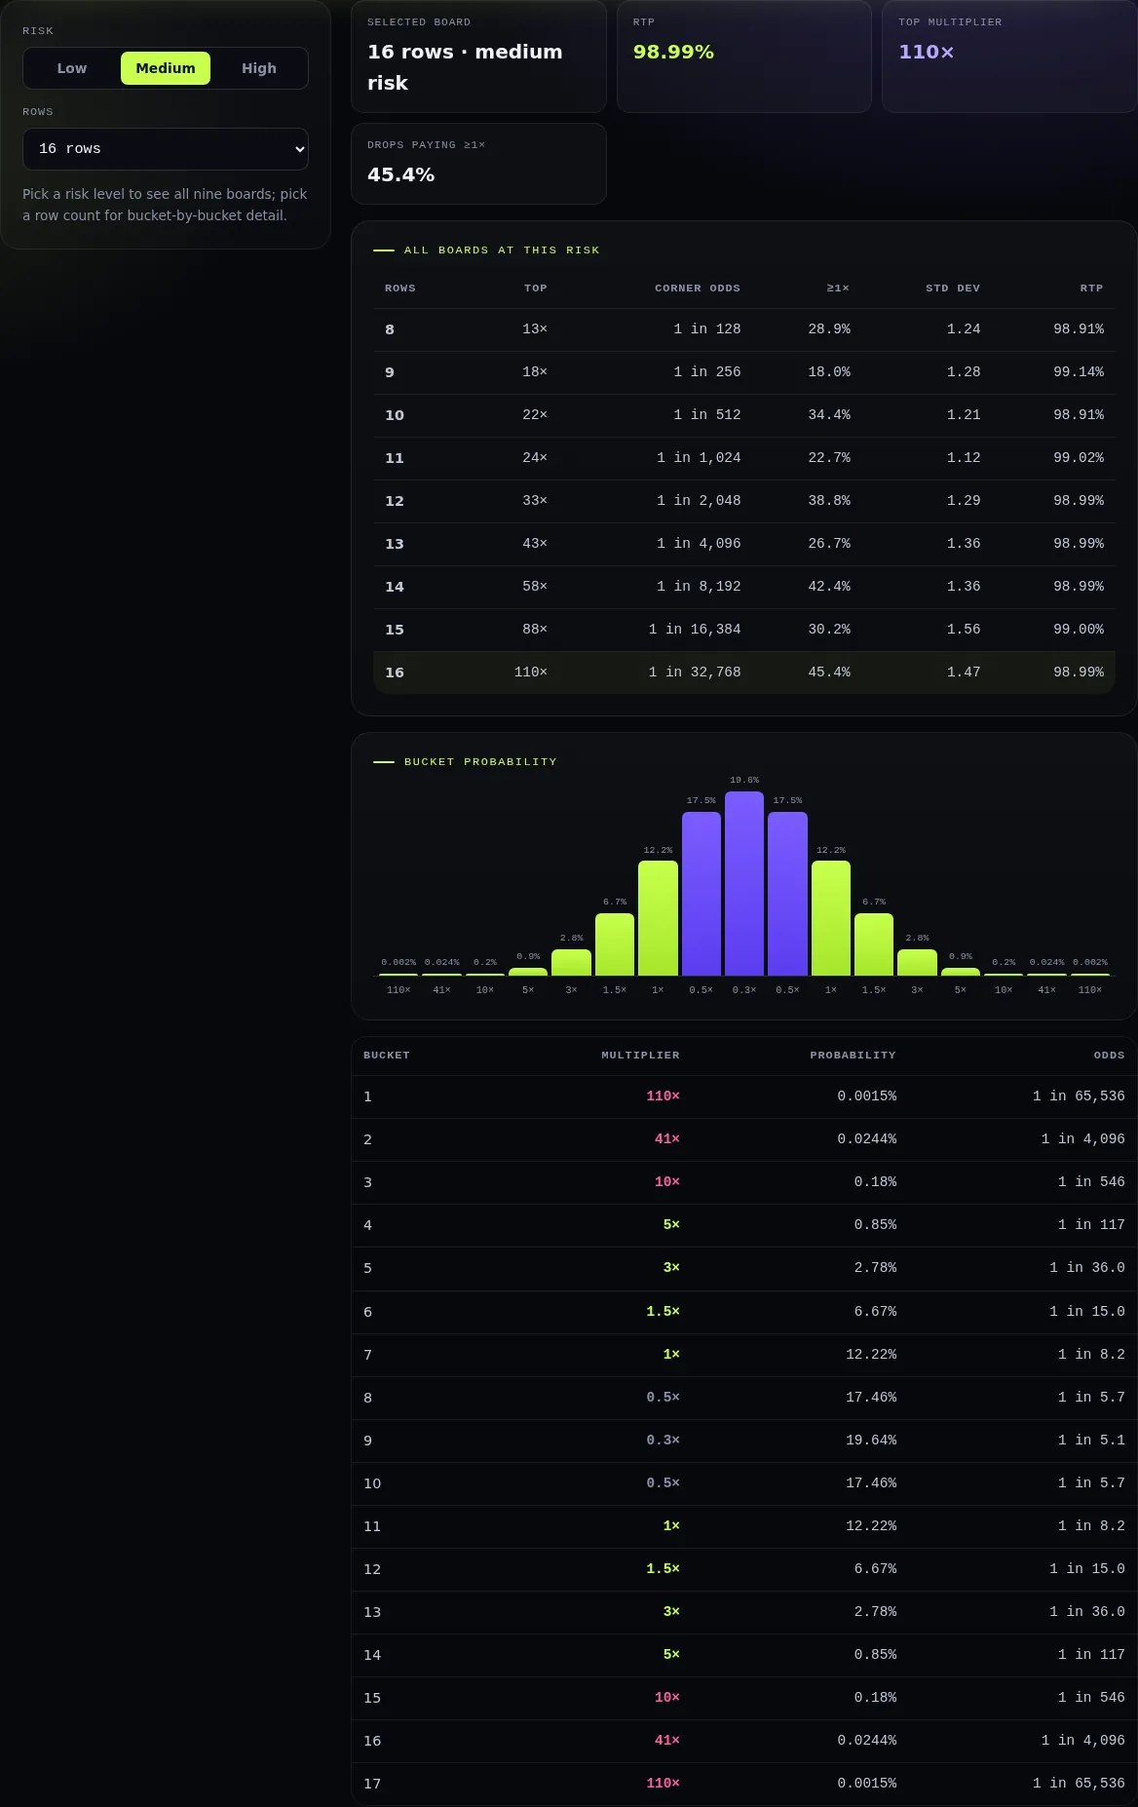This screenshot has width=1138, height=1807.
Task: Click the 8 rows board row
Action: pyautogui.click(x=744, y=329)
